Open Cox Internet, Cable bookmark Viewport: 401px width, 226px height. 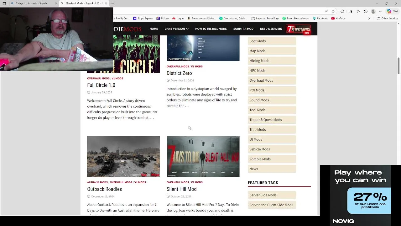pos(233,18)
